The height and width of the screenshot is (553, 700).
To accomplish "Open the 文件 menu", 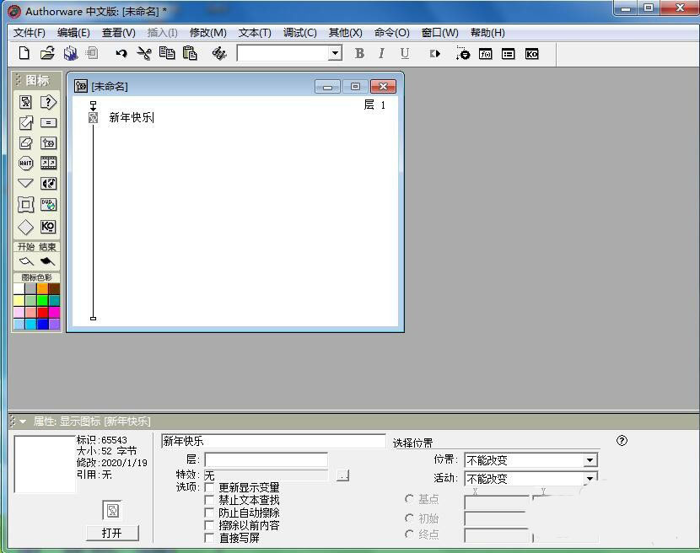I will pyautogui.click(x=28, y=32).
